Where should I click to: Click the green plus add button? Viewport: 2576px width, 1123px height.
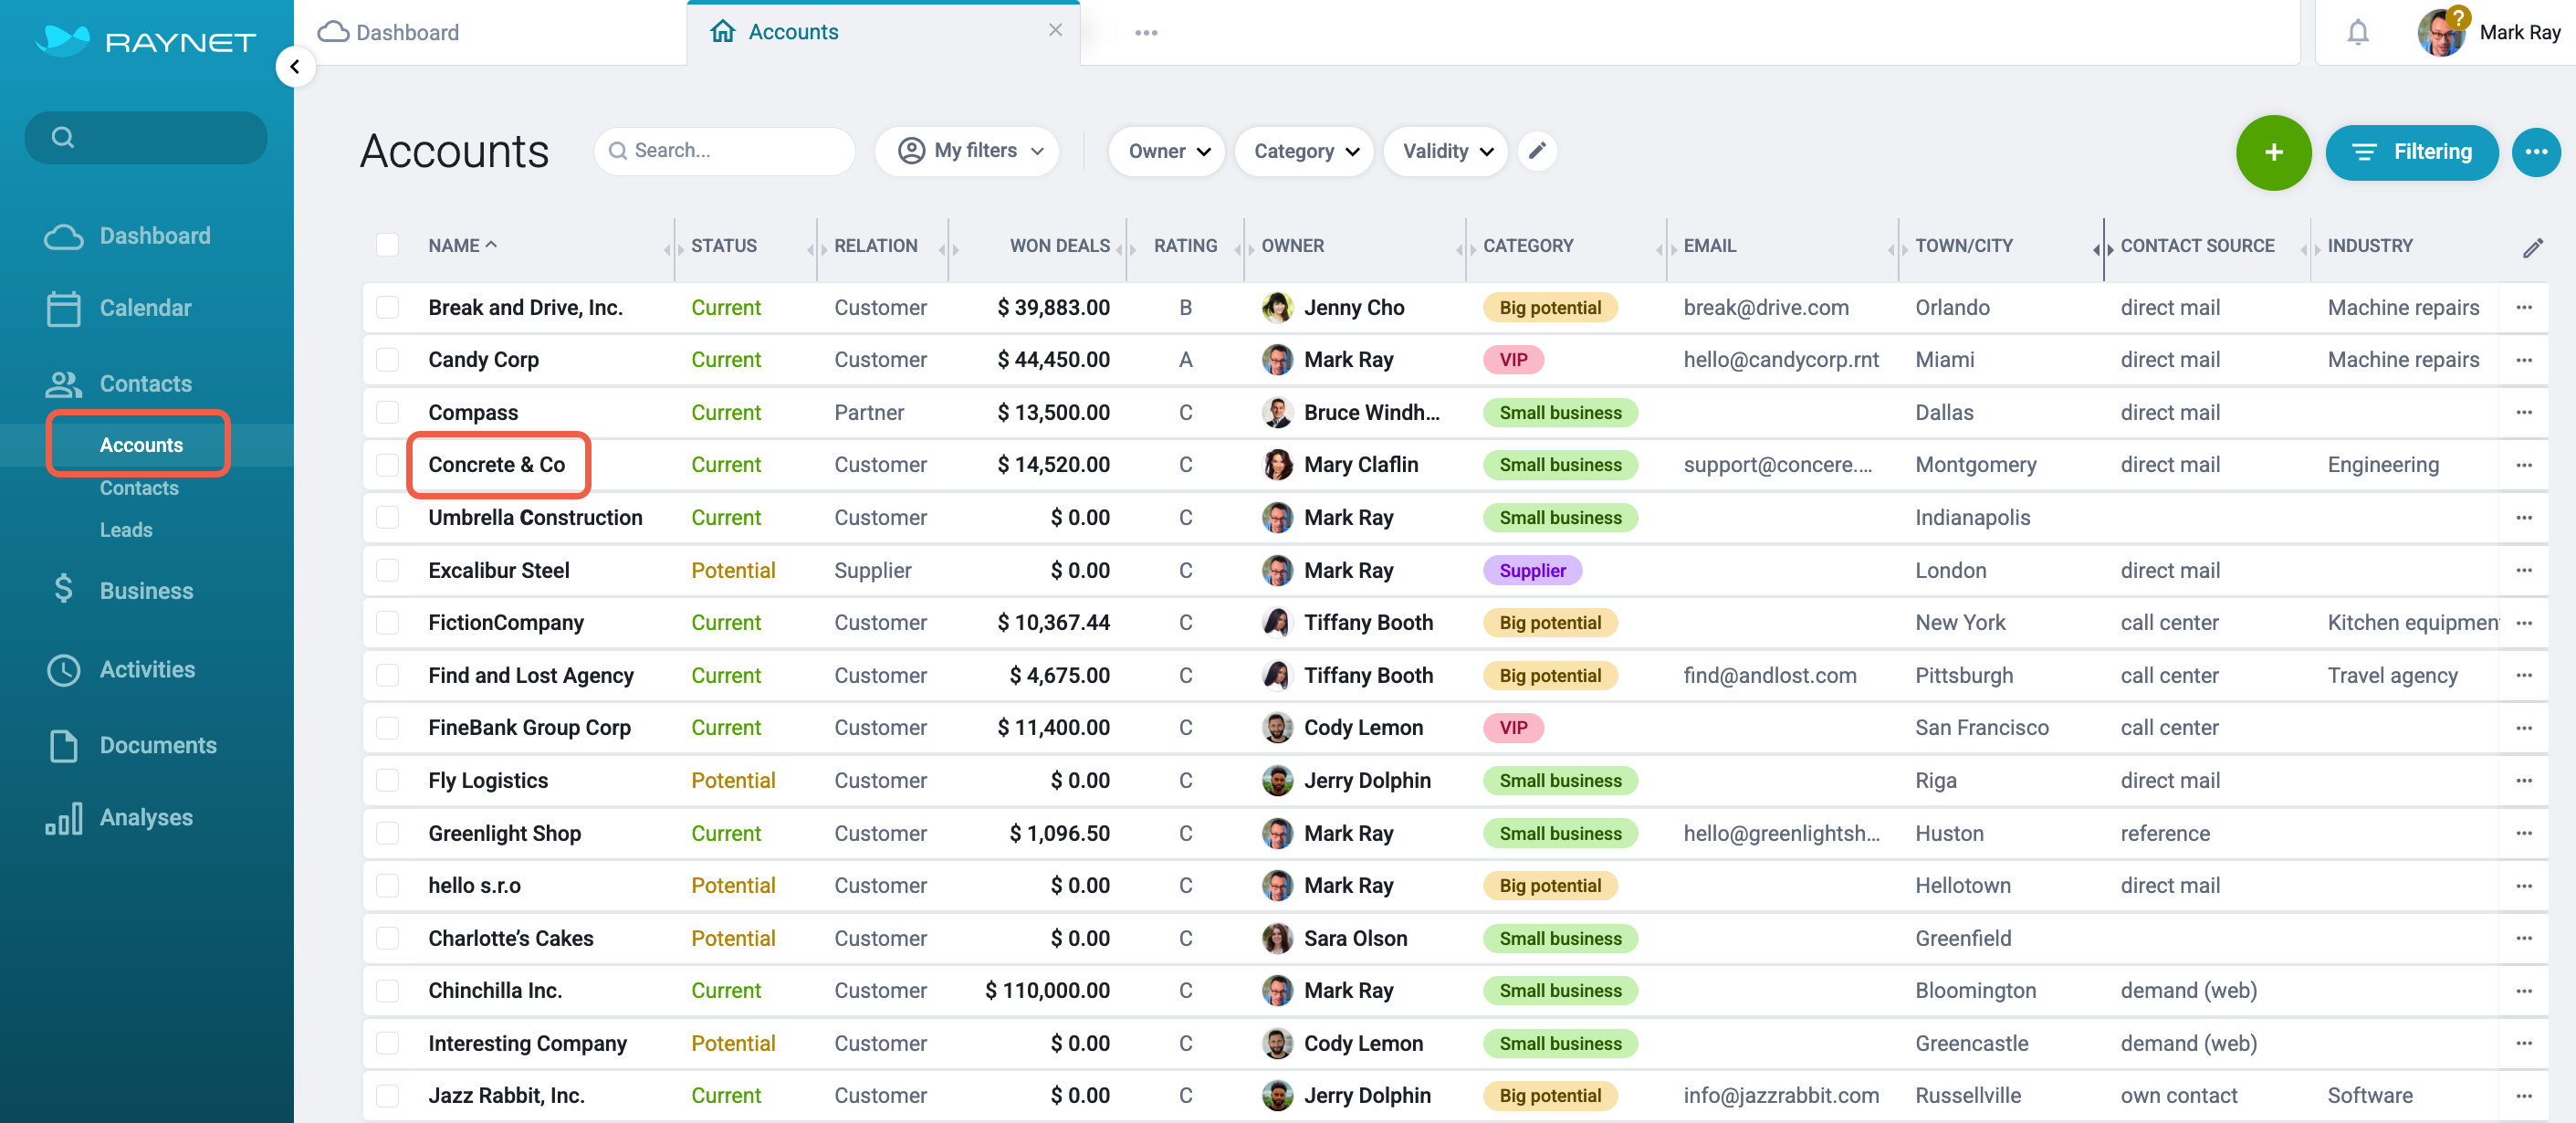coord(2272,152)
